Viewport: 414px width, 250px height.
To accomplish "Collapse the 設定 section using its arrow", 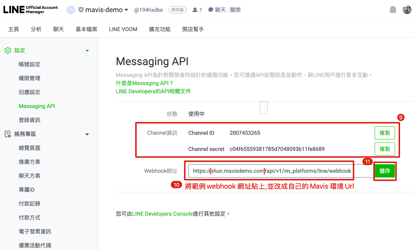I will coord(87,51).
